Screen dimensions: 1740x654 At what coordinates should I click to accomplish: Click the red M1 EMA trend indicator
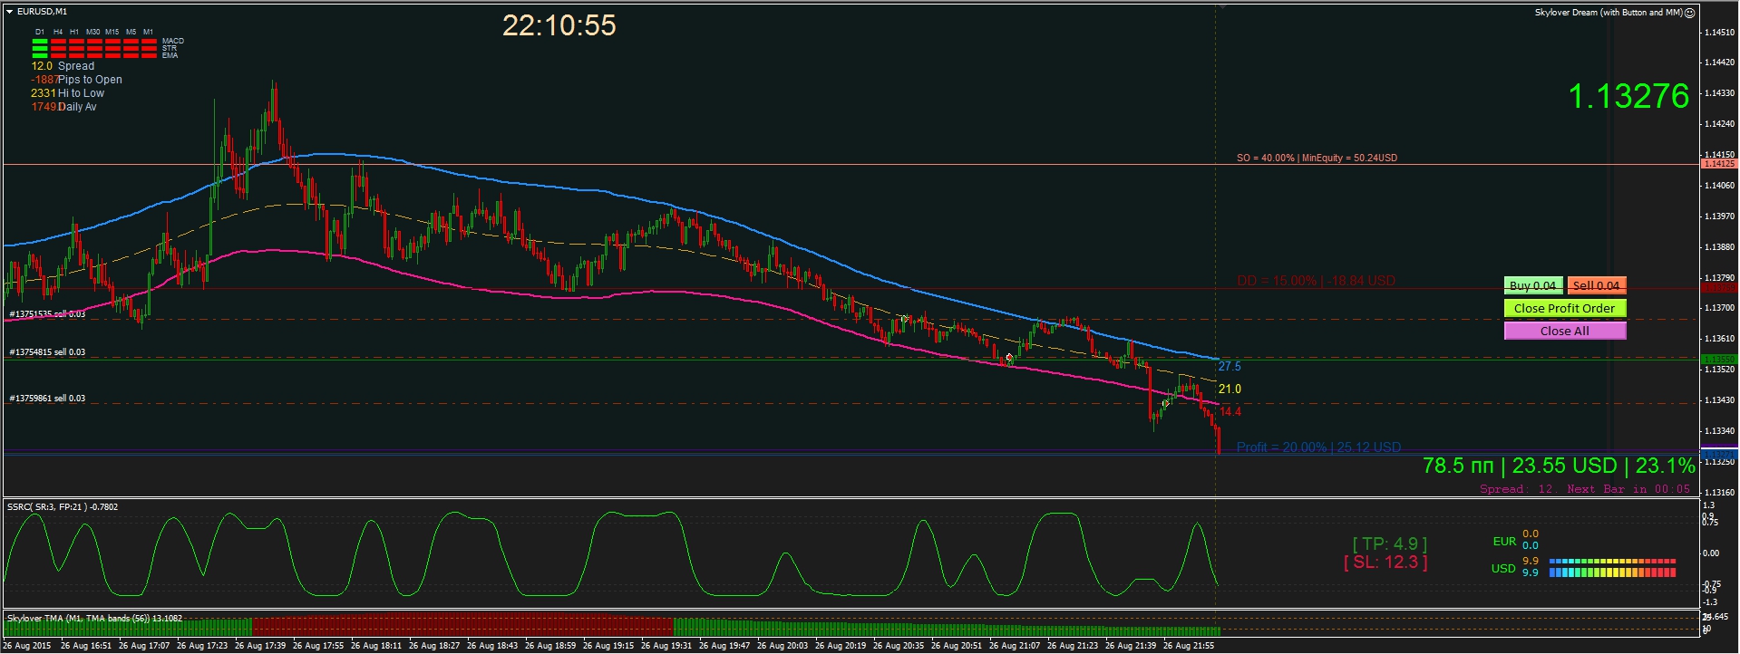(149, 56)
